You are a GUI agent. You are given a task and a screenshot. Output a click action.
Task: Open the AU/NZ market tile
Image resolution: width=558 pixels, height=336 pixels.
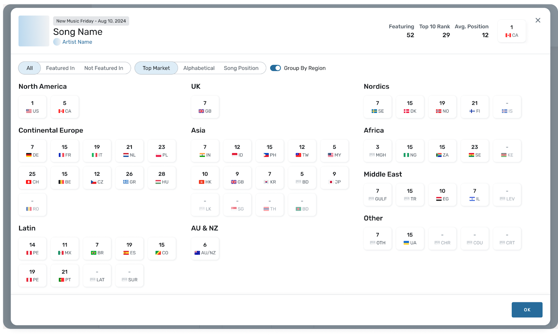[x=205, y=249]
